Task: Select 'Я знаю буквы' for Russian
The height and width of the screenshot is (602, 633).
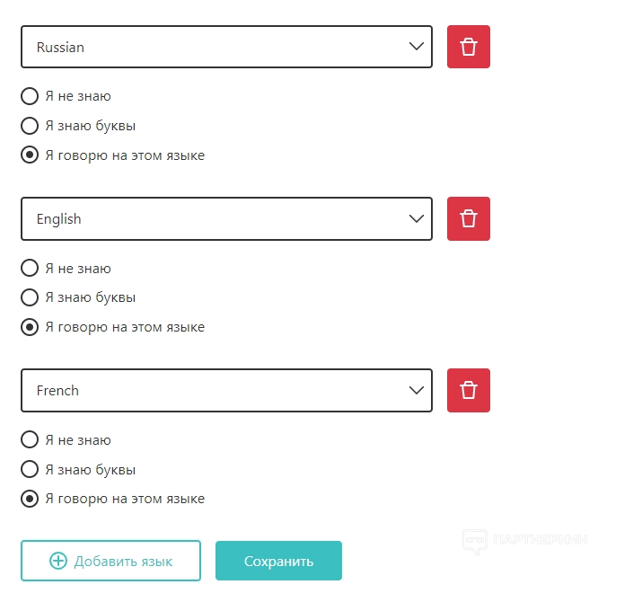Action: (x=30, y=126)
